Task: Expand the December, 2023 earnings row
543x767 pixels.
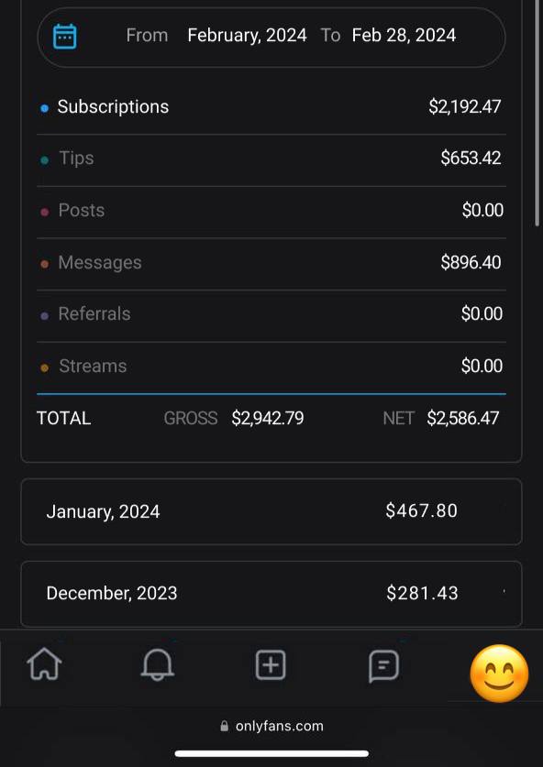Action: [x=271, y=594]
